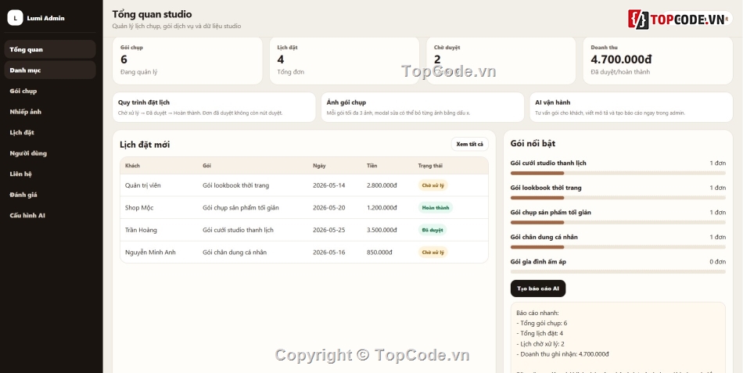
Task: Open the Nhiếp ảnh sidebar item
Action: [x=50, y=112]
